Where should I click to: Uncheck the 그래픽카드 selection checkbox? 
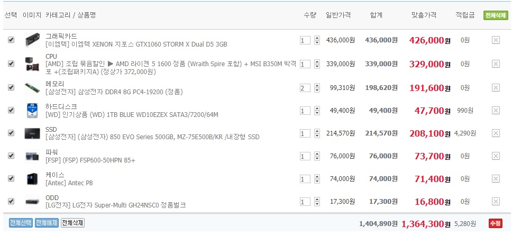(x=11, y=40)
